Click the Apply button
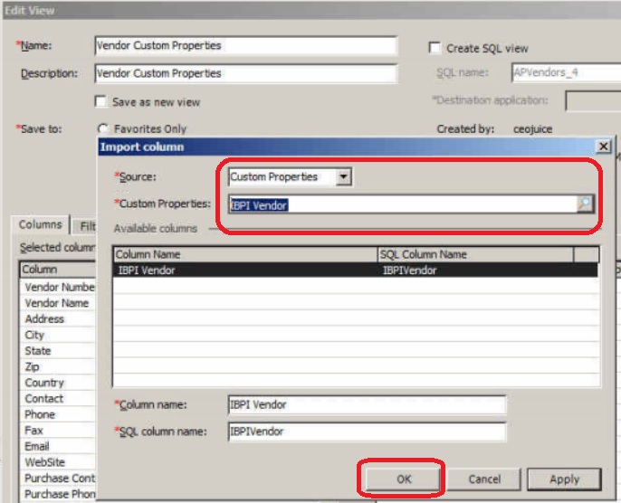 pos(564,479)
